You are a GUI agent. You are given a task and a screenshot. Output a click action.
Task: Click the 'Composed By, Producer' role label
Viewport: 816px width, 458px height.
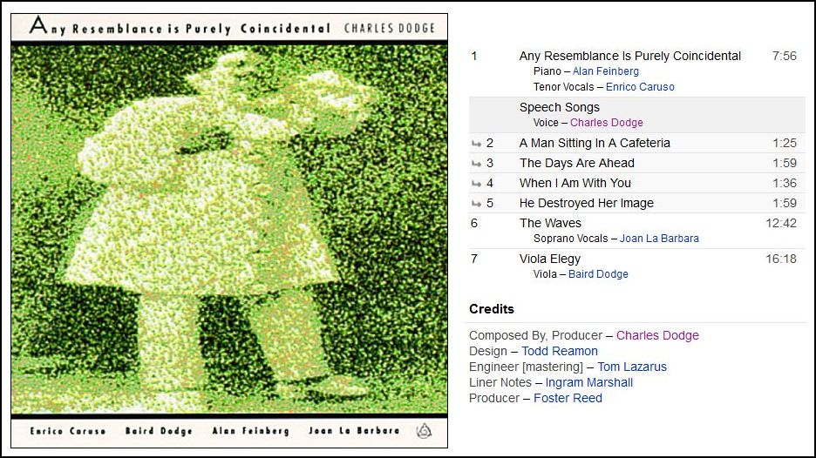(x=535, y=335)
